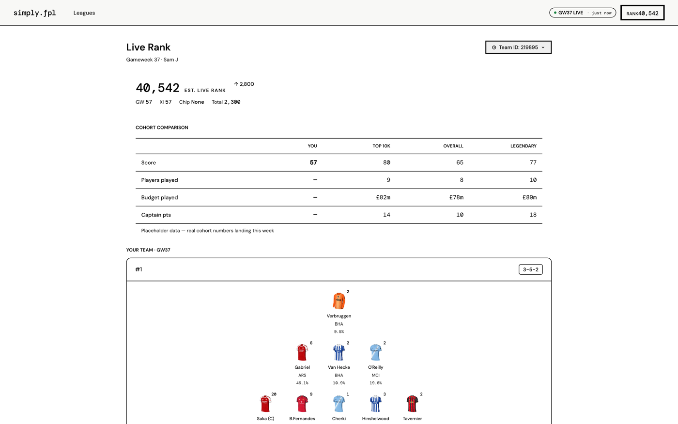Click the RANK 40,542 button
The height and width of the screenshot is (424, 678).
coord(642,13)
